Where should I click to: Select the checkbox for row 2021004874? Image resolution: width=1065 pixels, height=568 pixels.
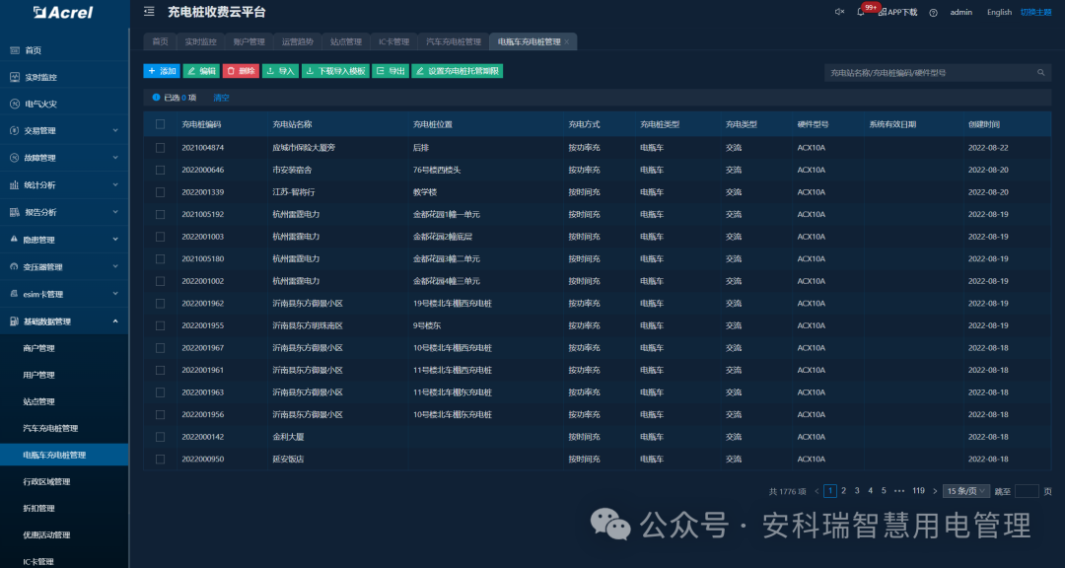(x=161, y=148)
